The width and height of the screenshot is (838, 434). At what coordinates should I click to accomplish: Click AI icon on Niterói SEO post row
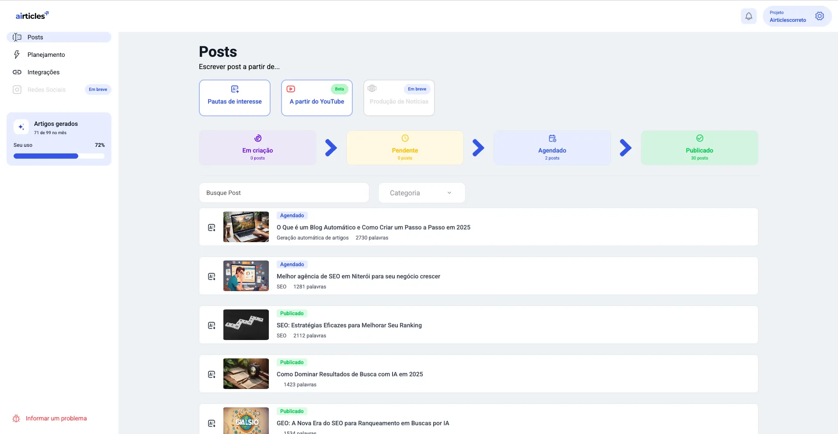[x=212, y=276]
